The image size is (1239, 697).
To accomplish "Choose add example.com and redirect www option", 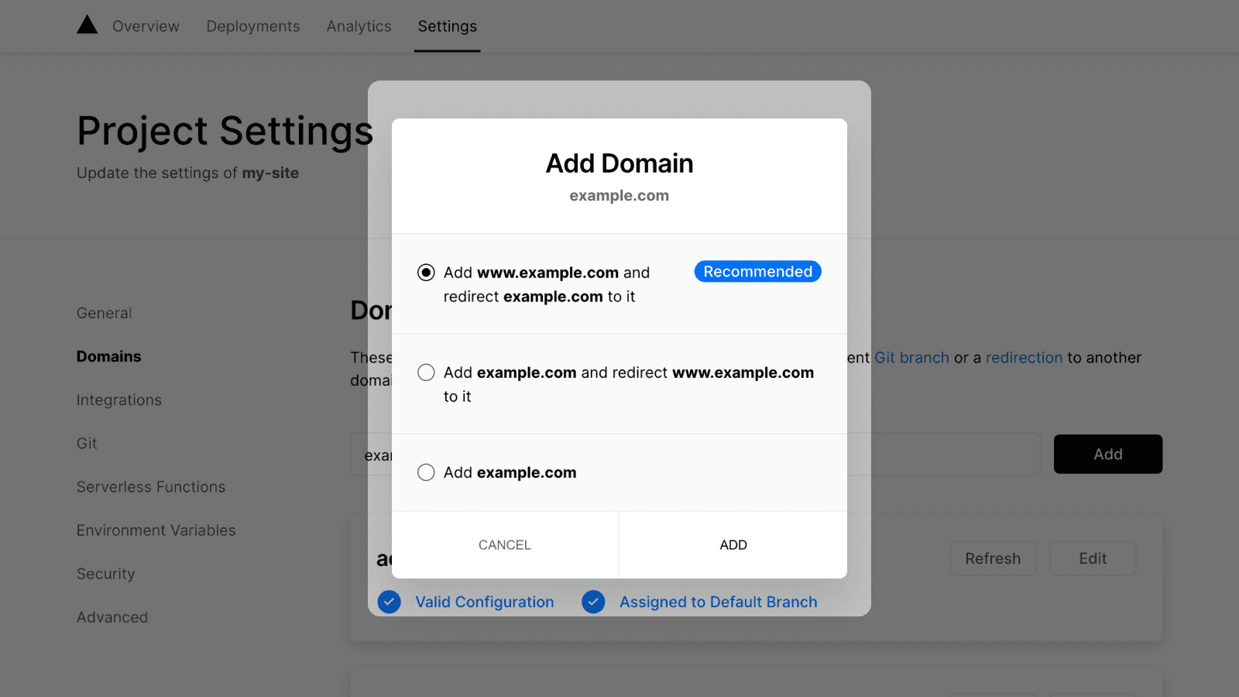I will tap(426, 373).
